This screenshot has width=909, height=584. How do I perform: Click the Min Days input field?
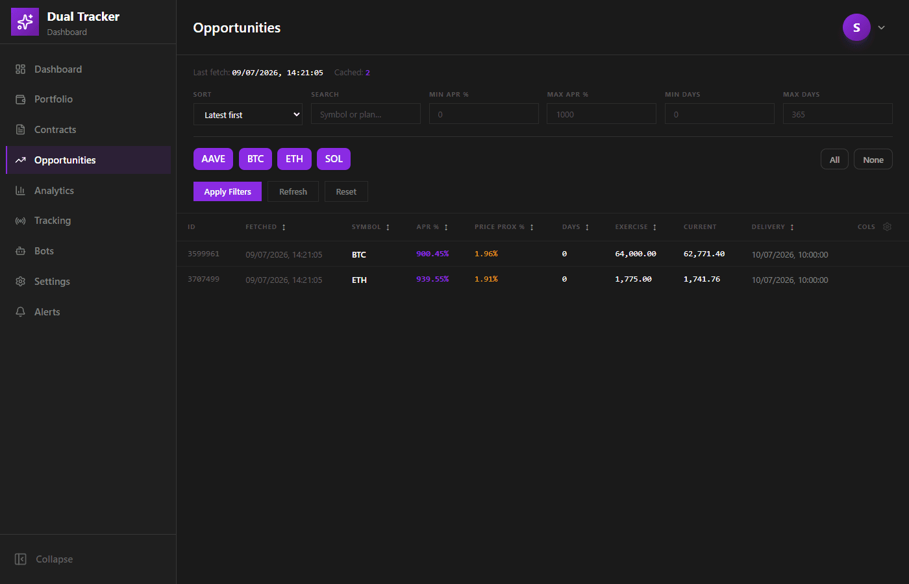[719, 114]
